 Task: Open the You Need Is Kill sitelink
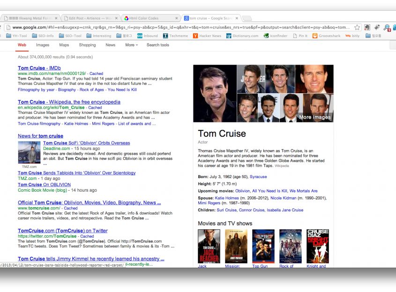tap(122, 90)
